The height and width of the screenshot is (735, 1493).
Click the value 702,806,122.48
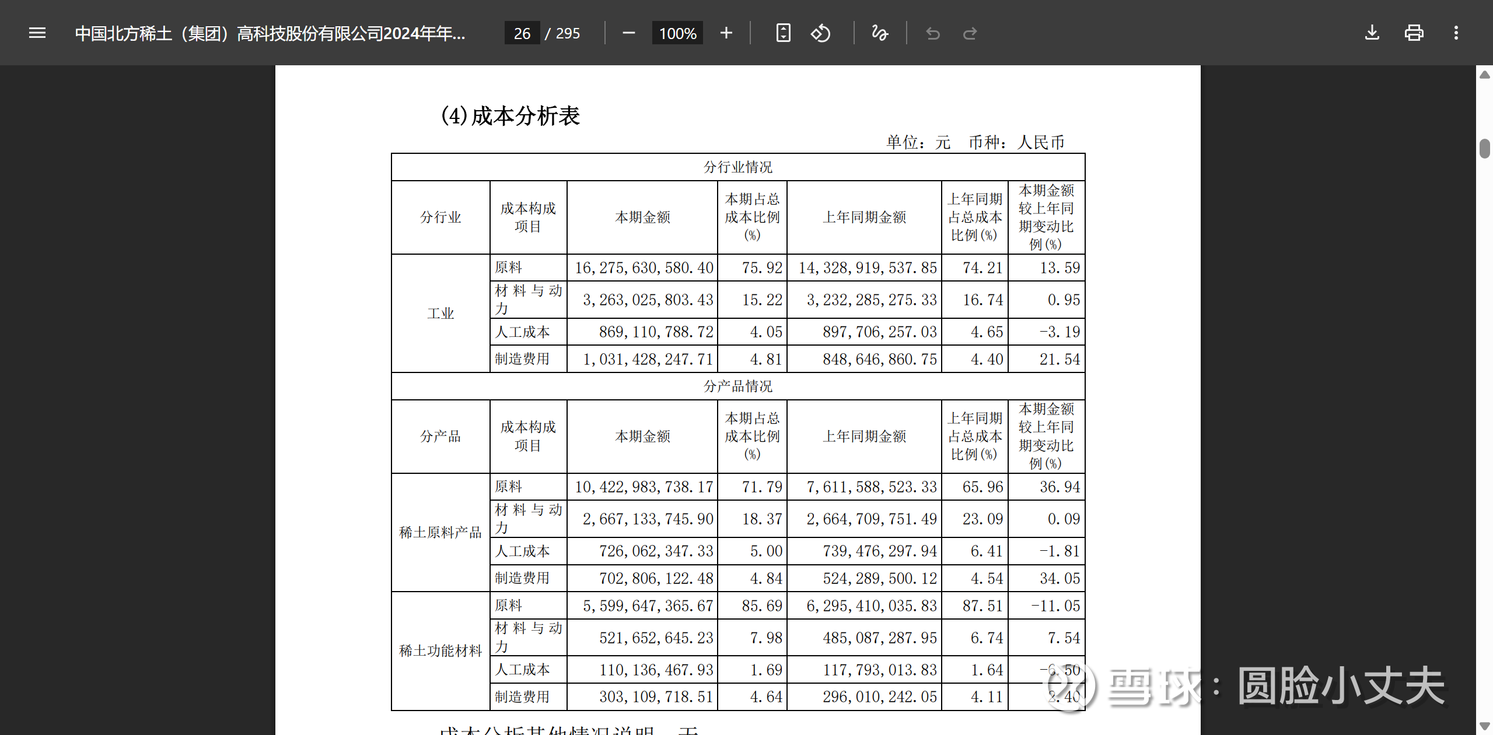coord(656,578)
